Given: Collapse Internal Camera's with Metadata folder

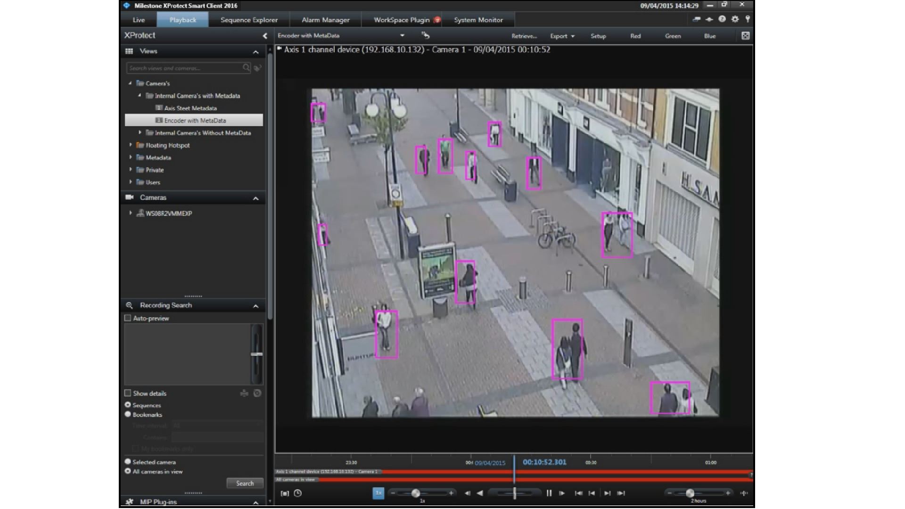Looking at the screenshot, I should 140,95.
